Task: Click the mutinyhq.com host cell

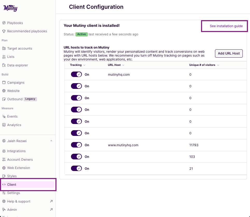Action: click(x=119, y=74)
